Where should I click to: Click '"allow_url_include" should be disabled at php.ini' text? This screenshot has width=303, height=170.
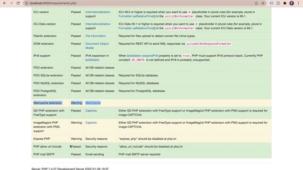[x=151, y=146]
